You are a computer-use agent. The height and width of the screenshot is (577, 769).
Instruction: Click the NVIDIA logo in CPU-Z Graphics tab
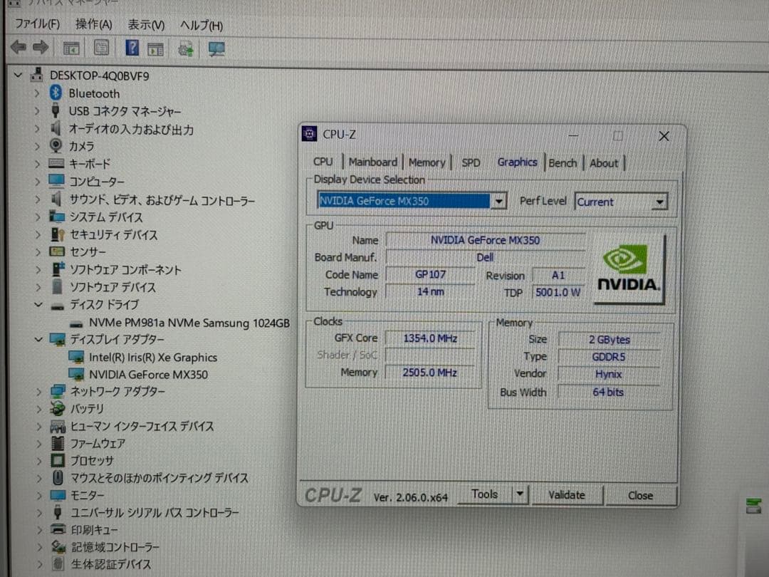628,269
